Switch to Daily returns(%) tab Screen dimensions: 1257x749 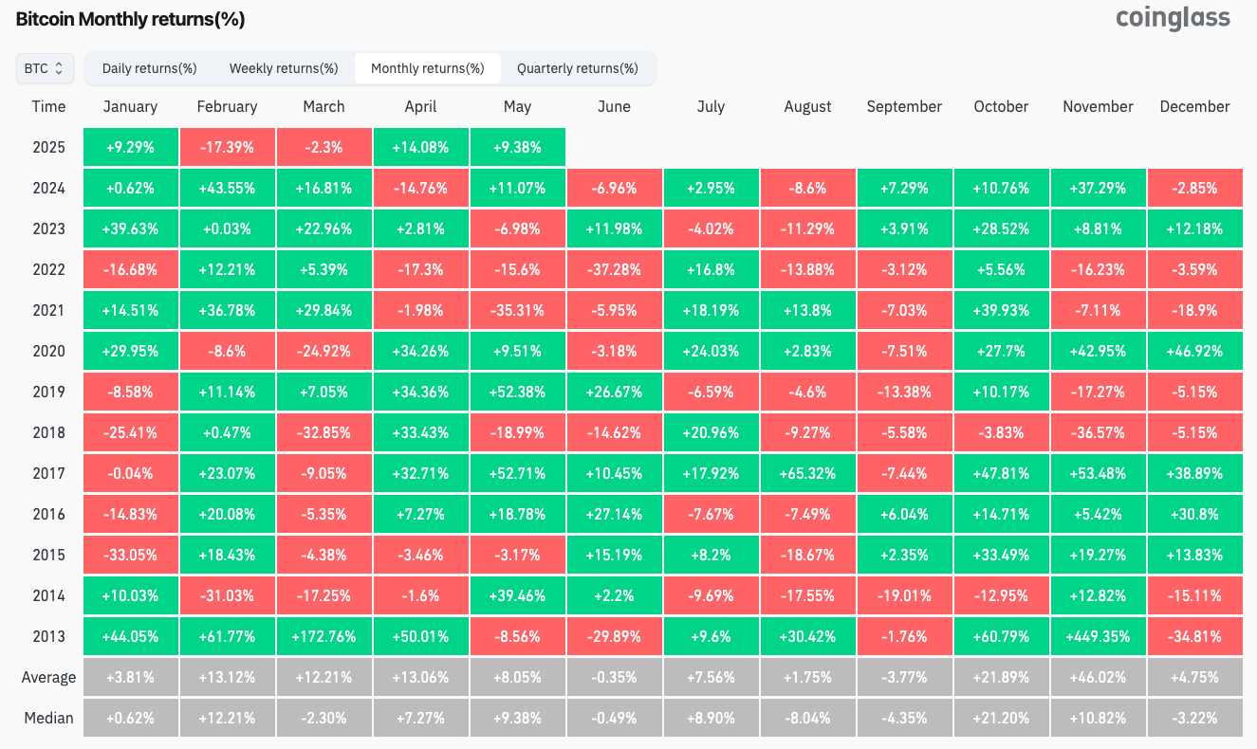[149, 68]
